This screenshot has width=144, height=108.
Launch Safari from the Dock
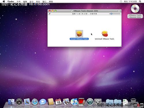[x=35, y=102]
